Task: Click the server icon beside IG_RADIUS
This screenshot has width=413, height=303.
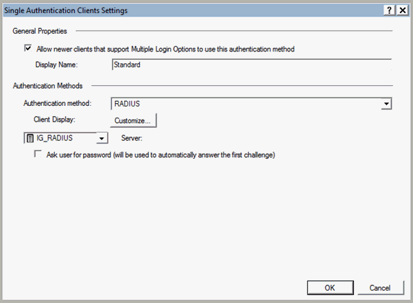Action: [x=29, y=138]
